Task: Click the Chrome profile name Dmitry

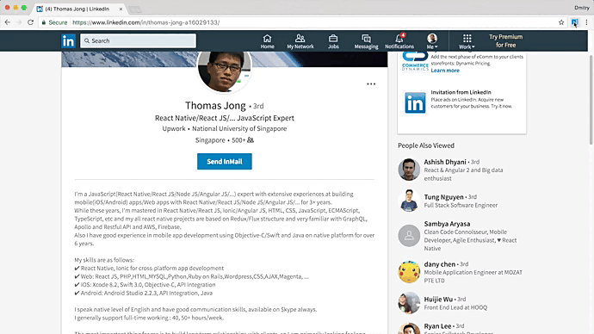Action: coord(581,8)
